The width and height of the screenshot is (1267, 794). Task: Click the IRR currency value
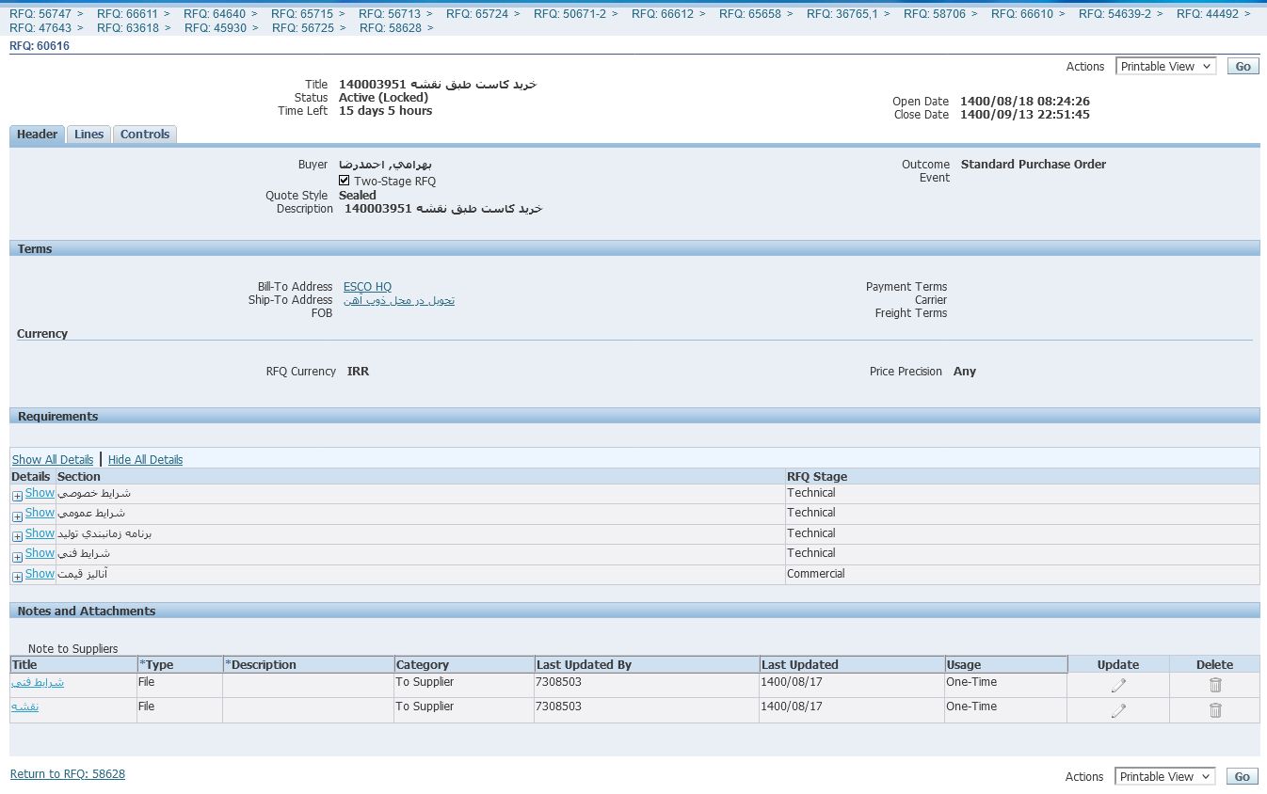pos(358,372)
